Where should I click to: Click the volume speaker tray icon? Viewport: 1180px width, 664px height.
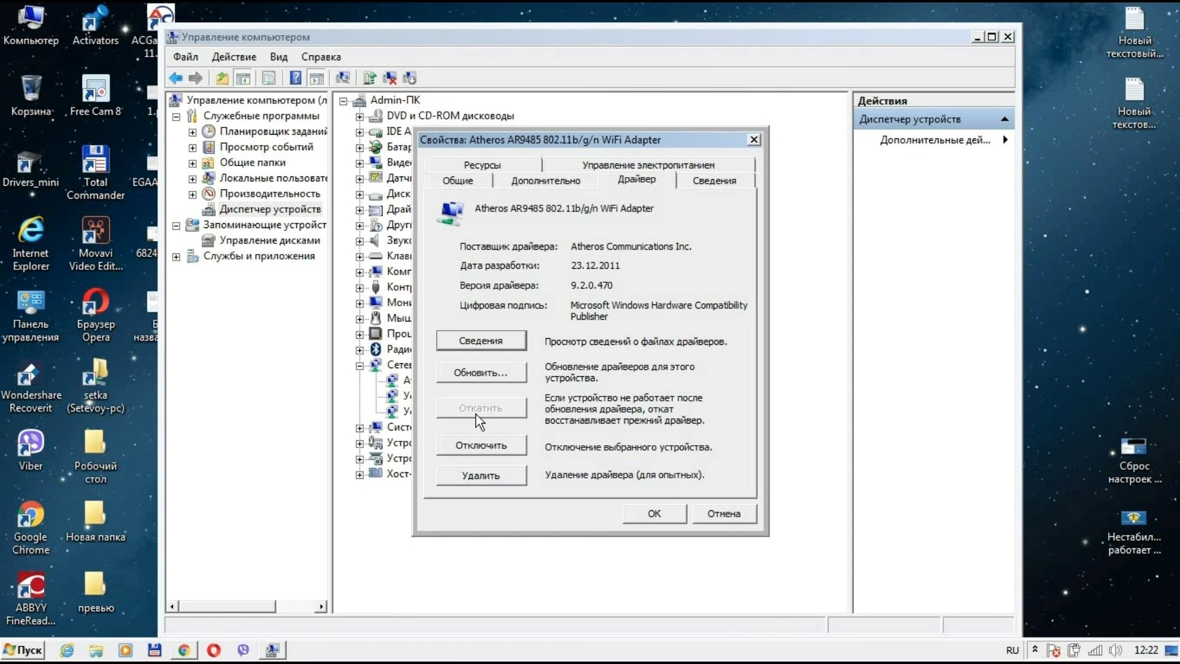[1115, 650]
